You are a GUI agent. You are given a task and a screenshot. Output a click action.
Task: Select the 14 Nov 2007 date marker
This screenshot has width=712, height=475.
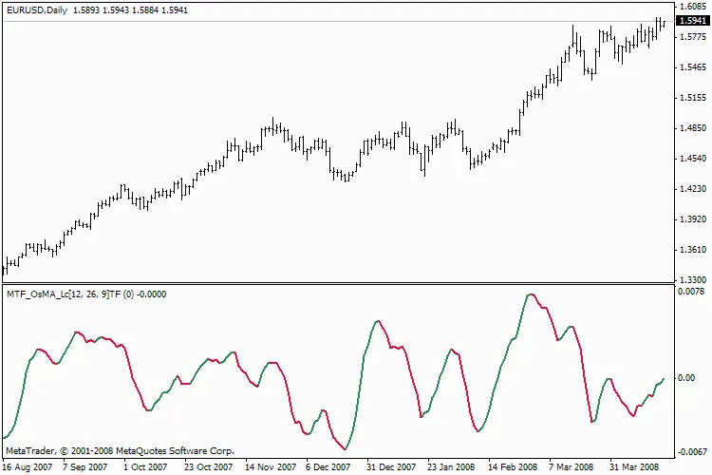270,466
